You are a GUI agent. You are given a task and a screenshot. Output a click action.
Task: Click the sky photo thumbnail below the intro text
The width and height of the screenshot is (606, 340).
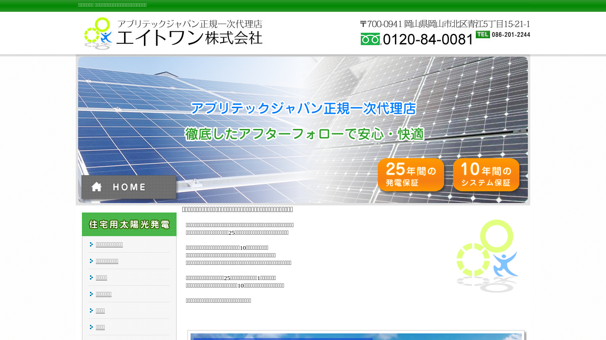pos(356,336)
